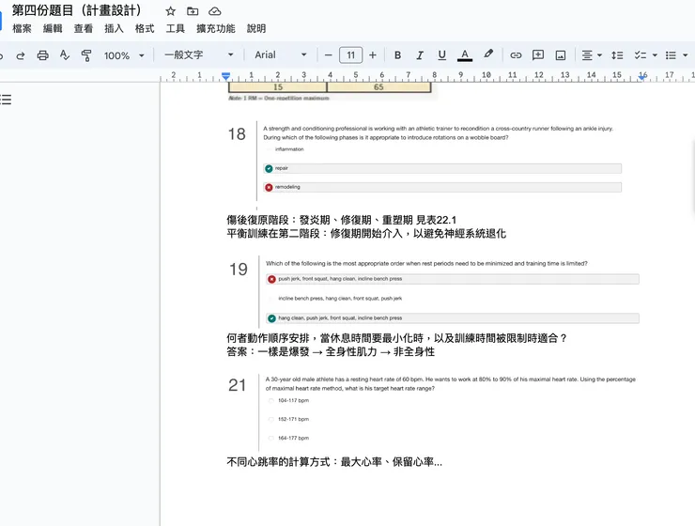Insert a link
695x526 pixels.
coord(516,55)
